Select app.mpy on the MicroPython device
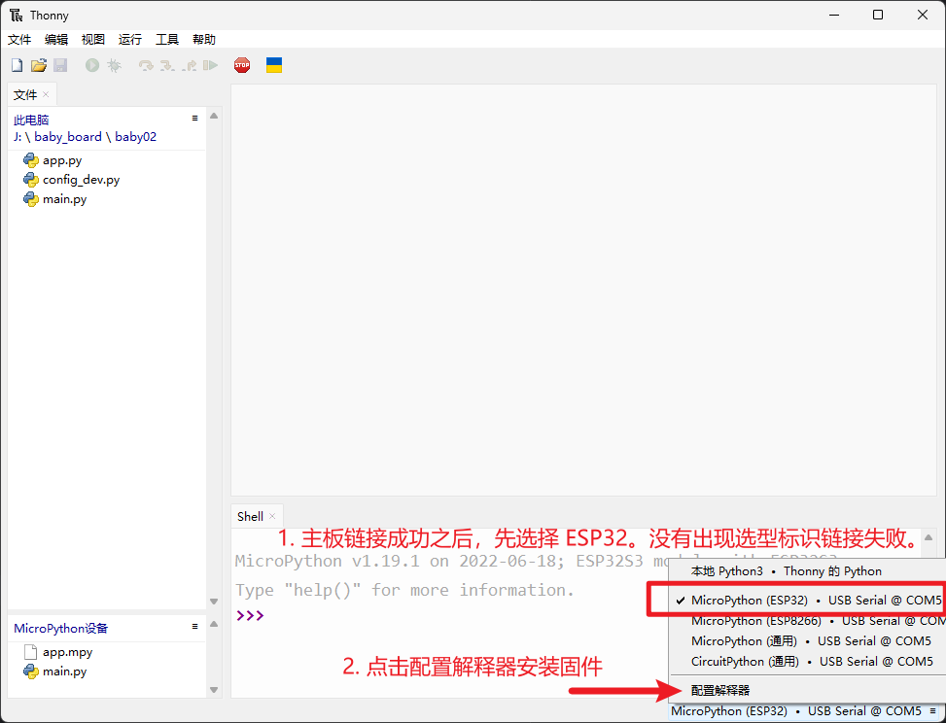 pos(68,652)
